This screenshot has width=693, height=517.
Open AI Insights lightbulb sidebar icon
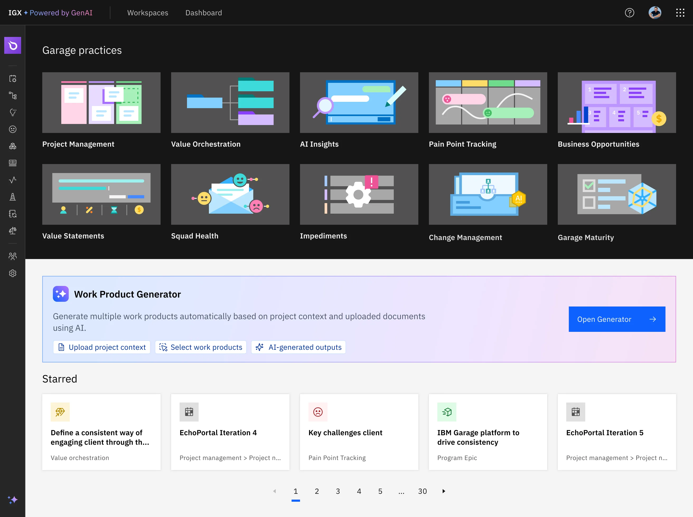[x=12, y=112]
